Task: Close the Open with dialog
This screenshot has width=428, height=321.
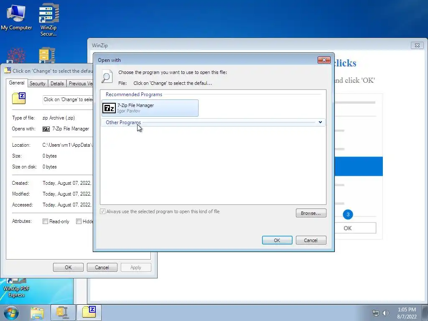Action: pyautogui.click(x=324, y=60)
